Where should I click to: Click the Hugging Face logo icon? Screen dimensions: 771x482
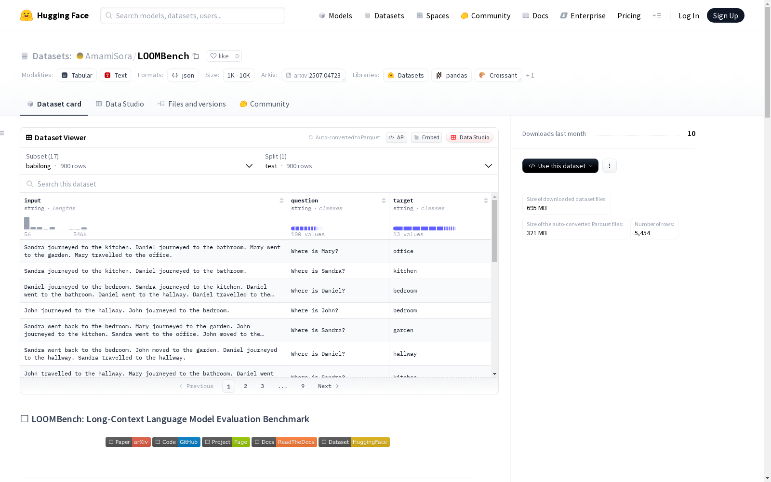(27, 15)
